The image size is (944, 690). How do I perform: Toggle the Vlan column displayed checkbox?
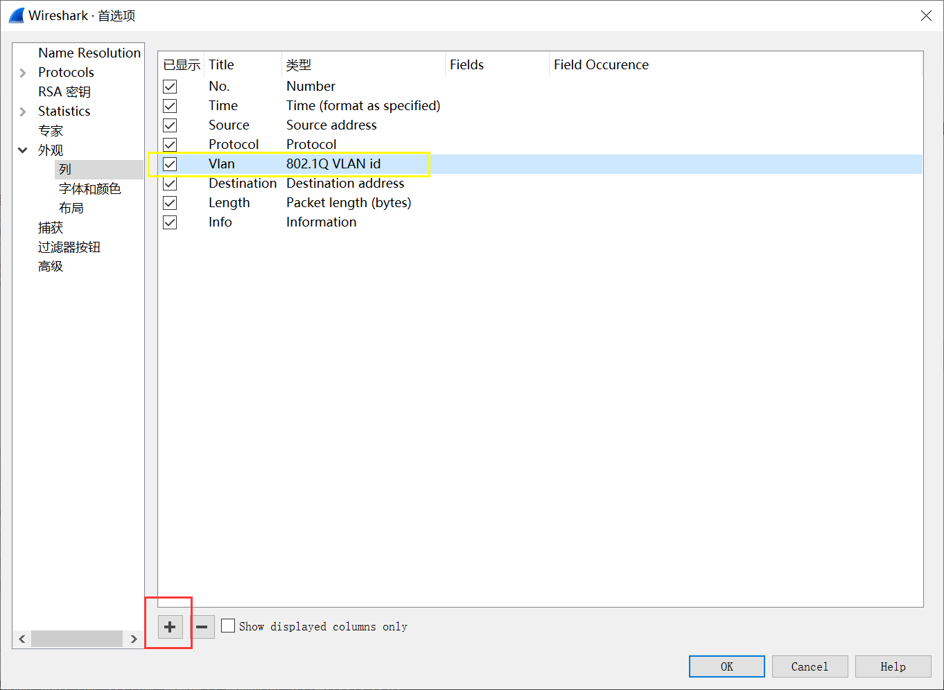pos(170,164)
